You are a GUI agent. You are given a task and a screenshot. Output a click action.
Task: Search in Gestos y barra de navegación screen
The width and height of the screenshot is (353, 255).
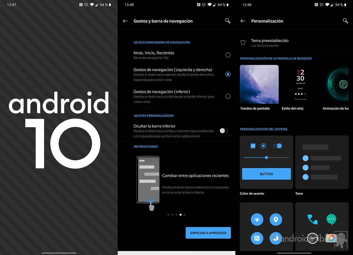click(x=228, y=21)
